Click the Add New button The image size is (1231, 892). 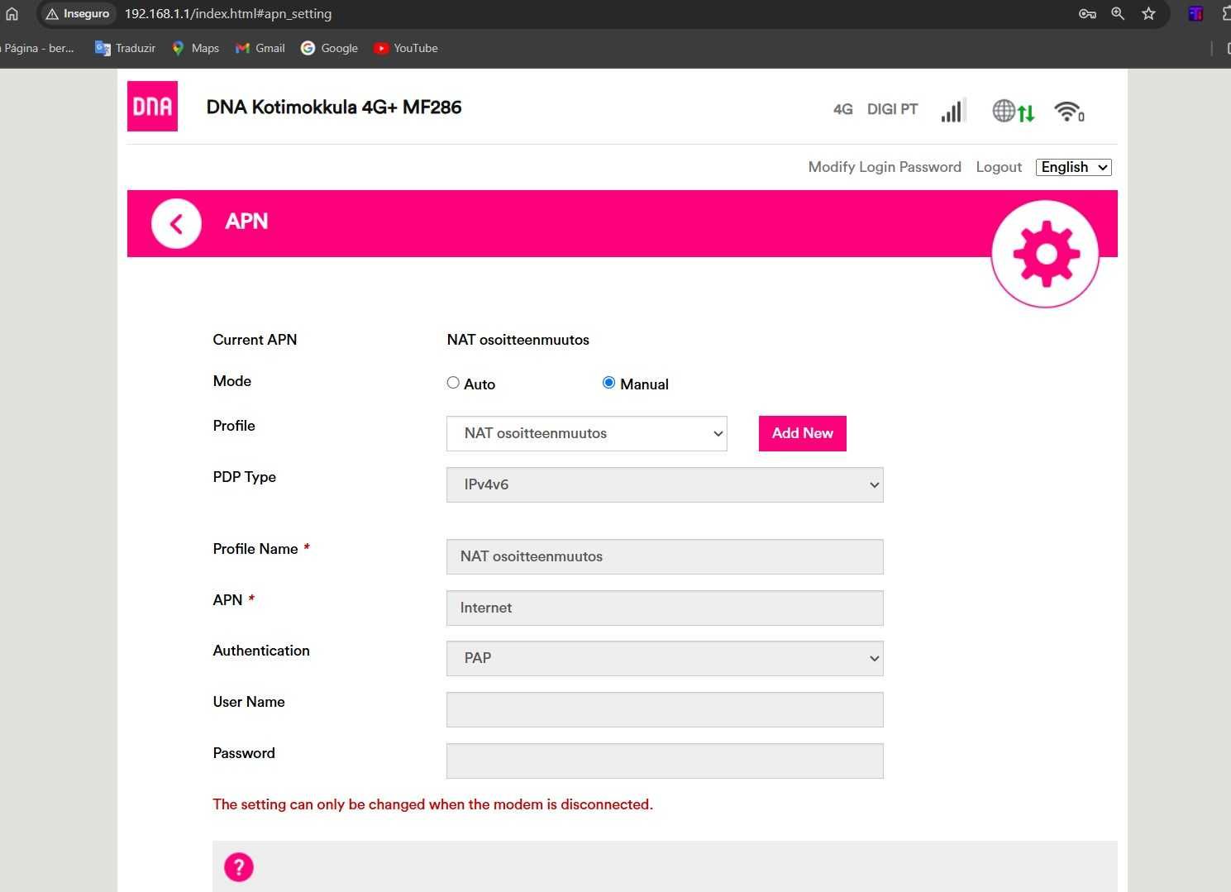coord(803,433)
